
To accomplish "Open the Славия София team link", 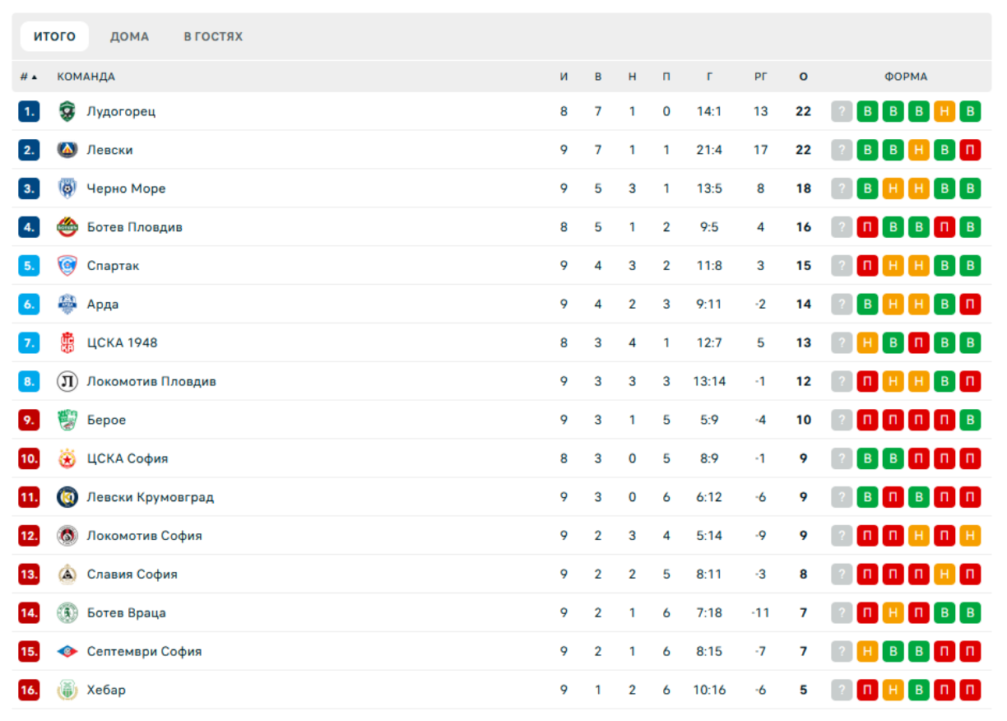I will 132,574.
